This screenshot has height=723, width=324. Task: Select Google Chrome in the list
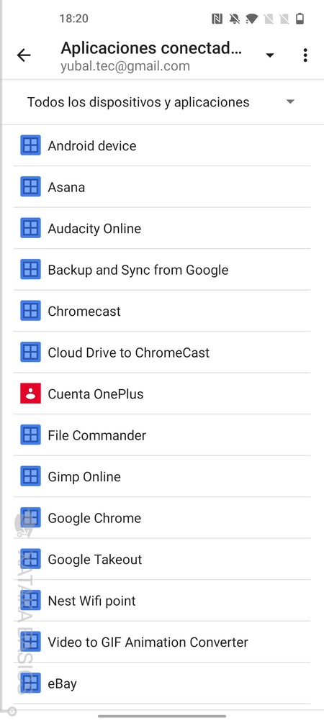(162, 518)
